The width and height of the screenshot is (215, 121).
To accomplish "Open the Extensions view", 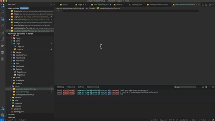I will tap(2, 39).
